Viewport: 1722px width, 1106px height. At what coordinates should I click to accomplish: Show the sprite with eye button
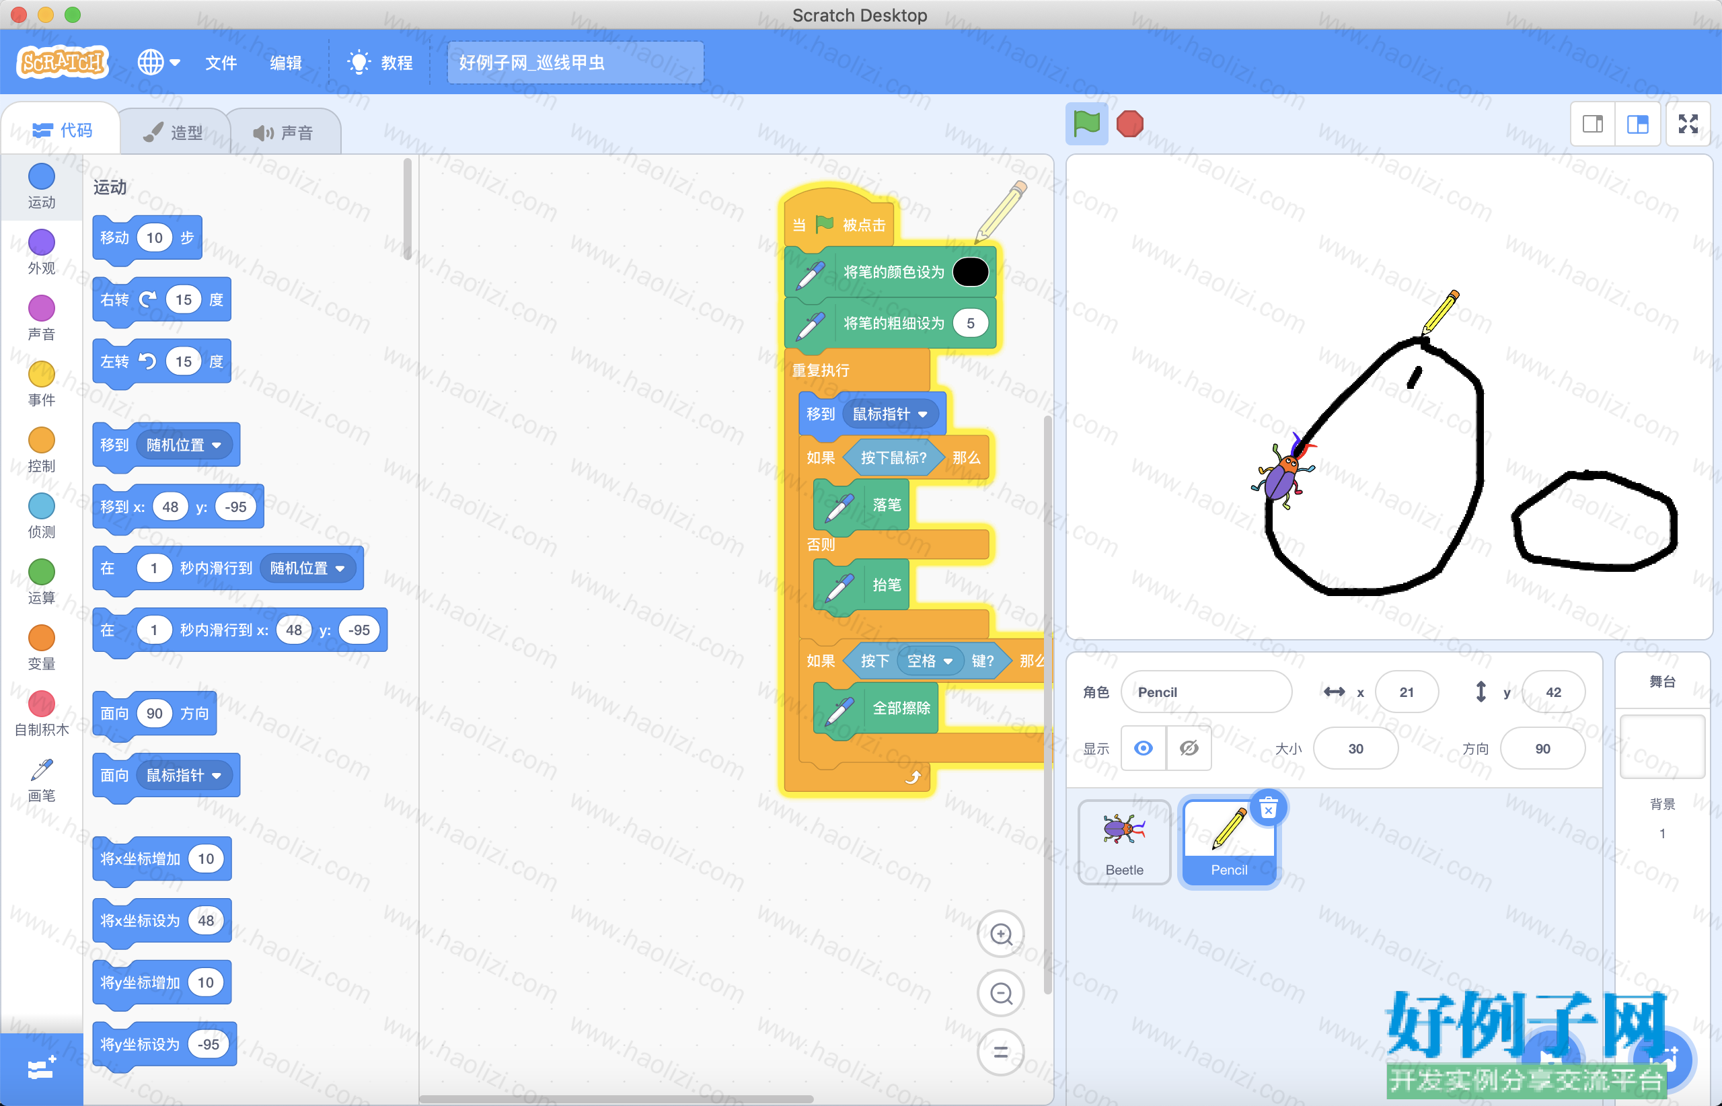click(1144, 748)
